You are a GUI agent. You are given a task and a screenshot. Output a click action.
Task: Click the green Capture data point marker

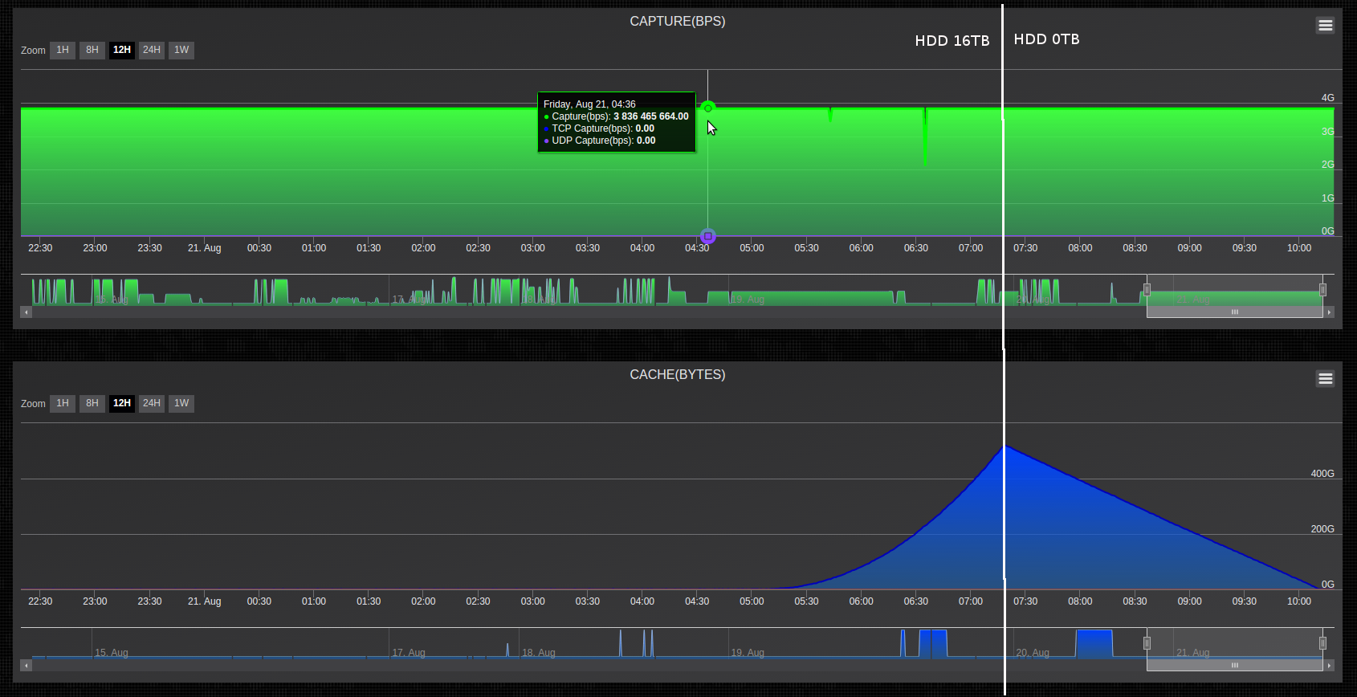[x=707, y=108]
